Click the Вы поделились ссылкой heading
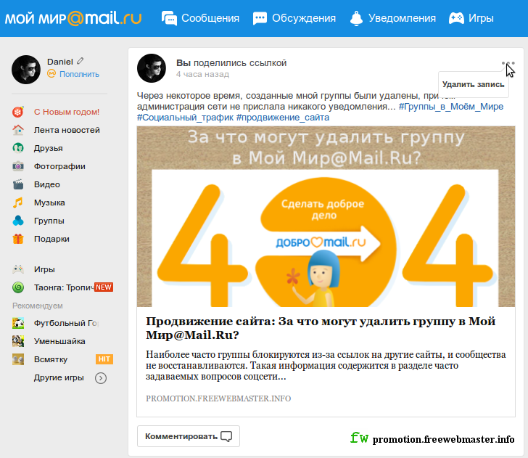 pos(231,63)
